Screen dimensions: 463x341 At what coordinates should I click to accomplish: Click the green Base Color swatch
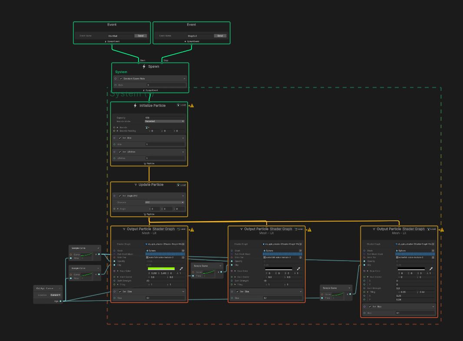click(x=161, y=269)
